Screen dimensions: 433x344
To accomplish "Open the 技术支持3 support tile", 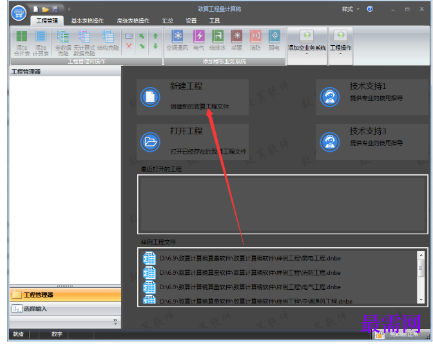I will (x=372, y=142).
